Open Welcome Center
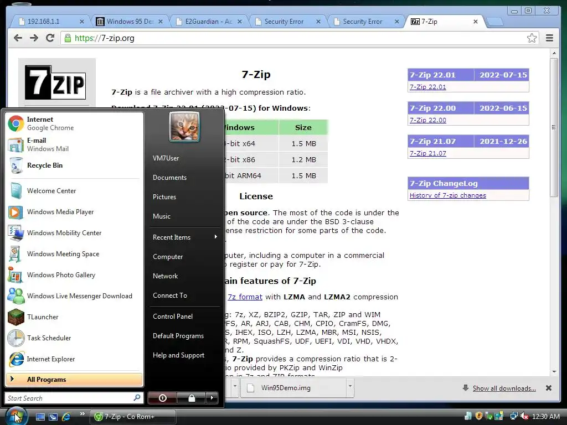Screen dimensions: 567x425 coord(74,191)
